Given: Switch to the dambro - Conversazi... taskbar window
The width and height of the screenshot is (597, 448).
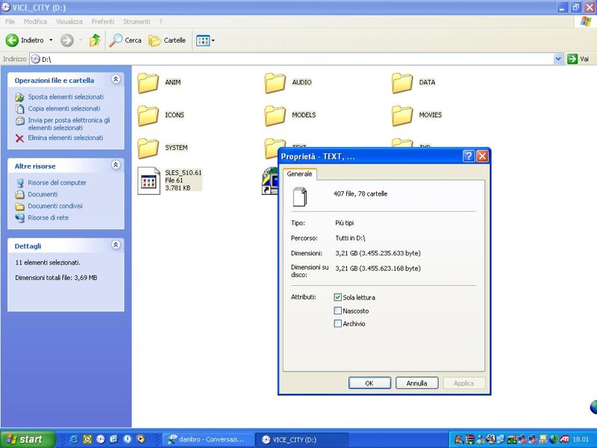Looking at the screenshot, I should pos(208,439).
